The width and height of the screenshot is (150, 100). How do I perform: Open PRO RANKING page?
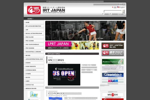click(x=34, y=48)
